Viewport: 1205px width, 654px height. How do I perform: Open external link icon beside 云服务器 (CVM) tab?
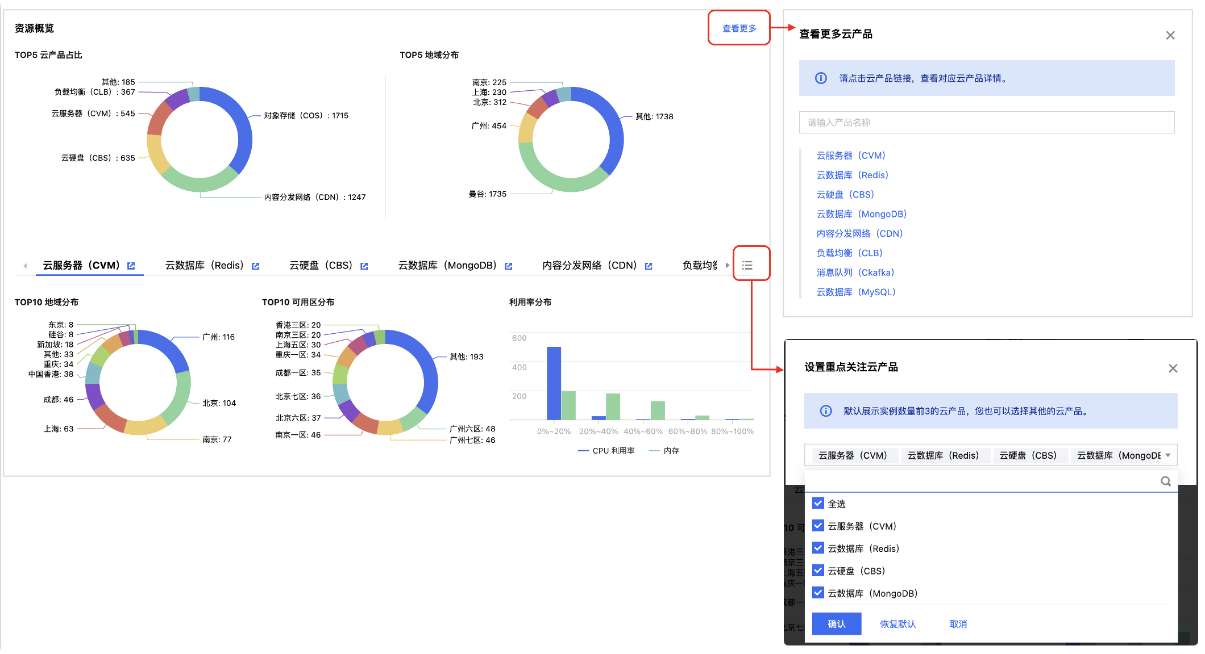point(131,266)
